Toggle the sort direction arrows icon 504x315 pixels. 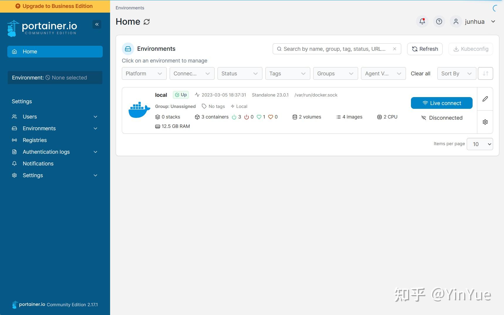coord(486,73)
